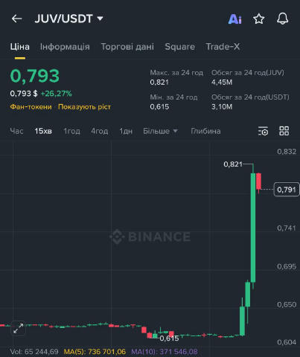This screenshot has height=357, width=300.
Task: Switch to the Square tab
Action: 180,47
